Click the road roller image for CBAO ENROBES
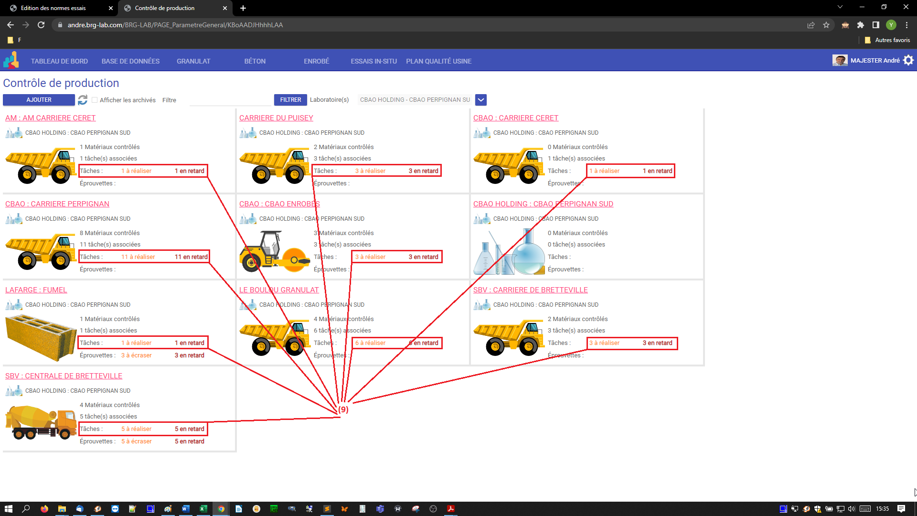The image size is (917, 516). [x=275, y=251]
